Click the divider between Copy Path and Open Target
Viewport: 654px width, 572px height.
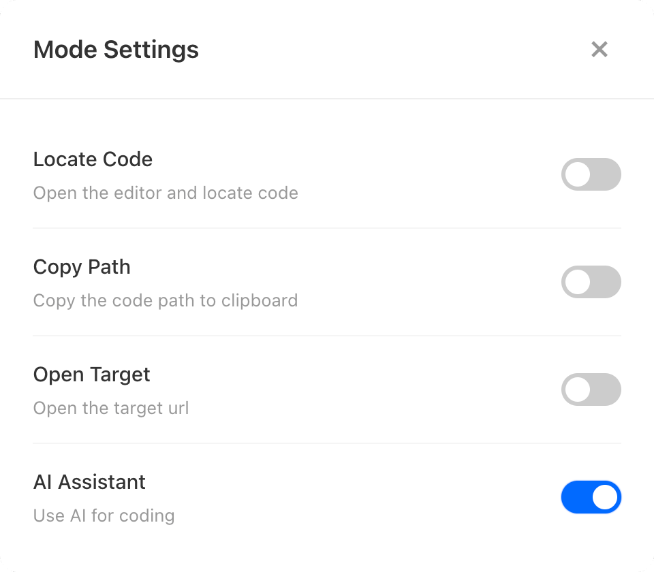pyautogui.click(x=327, y=336)
